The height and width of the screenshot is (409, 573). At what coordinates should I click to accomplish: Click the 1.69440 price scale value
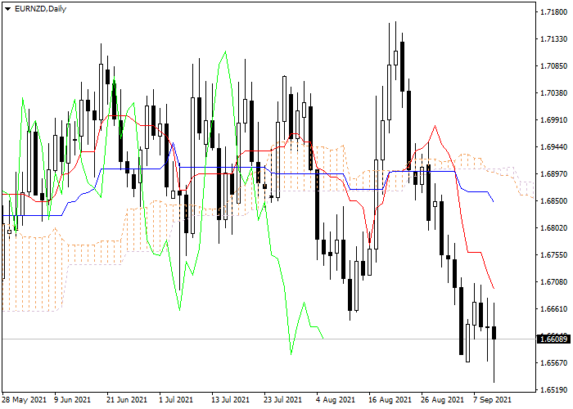click(x=553, y=146)
